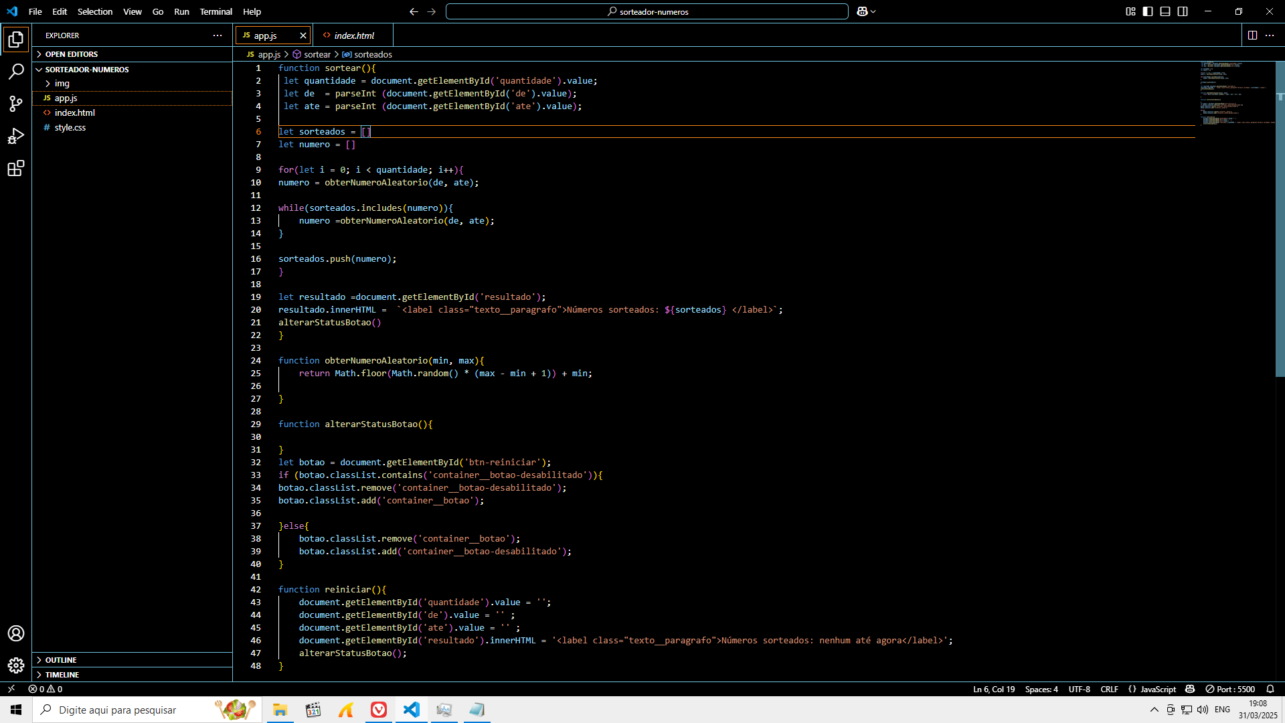
Task: Expand the Outline section
Action: point(133,660)
